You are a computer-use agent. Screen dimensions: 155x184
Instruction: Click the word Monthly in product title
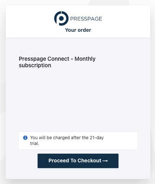(85, 59)
